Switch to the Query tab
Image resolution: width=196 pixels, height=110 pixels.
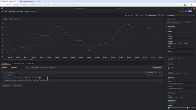6,64
